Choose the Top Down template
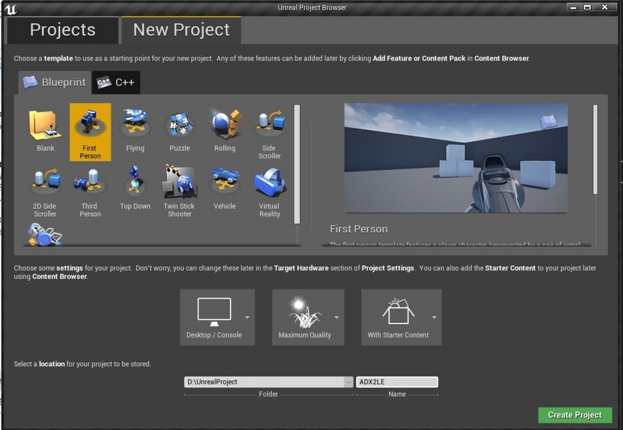This screenshot has height=430, width=623. coord(135,188)
